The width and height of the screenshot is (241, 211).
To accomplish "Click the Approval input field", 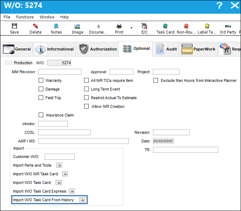I will pos(122,72).
